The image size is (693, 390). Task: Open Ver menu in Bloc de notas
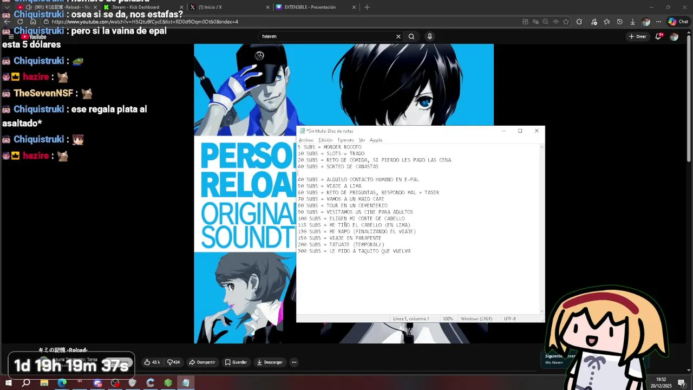[x=362, y=140]
